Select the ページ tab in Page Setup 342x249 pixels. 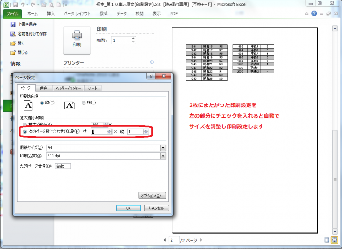point(26,88)
